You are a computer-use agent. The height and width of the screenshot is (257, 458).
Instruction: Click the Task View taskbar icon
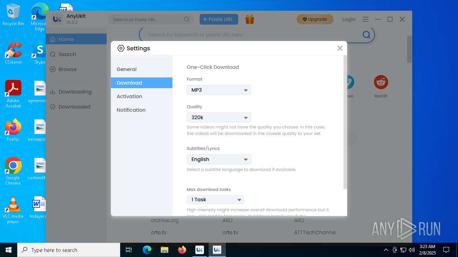click(129, 250)
